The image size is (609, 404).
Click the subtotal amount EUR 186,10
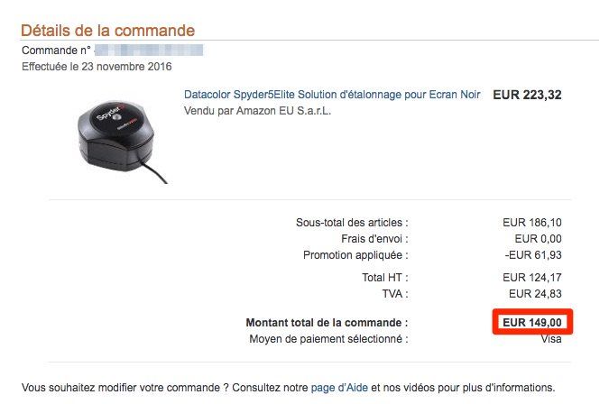[x=532, y=222]
